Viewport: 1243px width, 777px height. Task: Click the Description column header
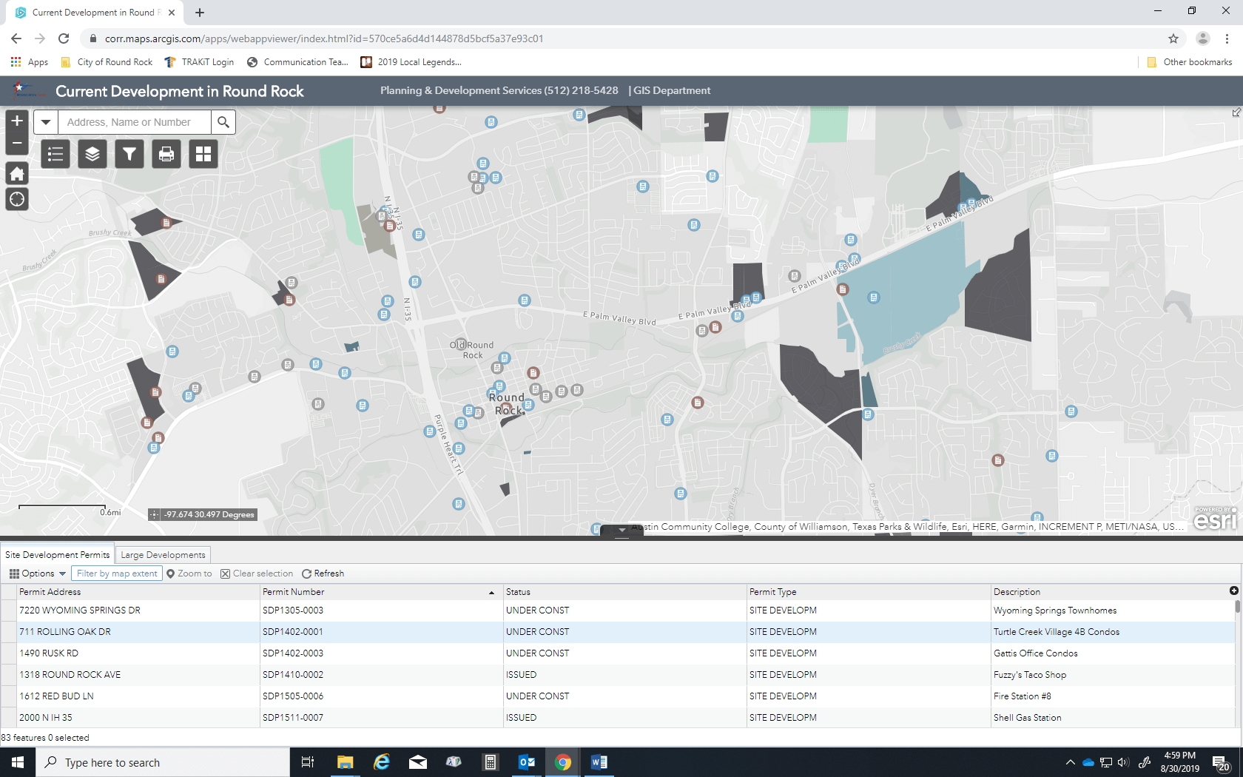(1108, 592)
